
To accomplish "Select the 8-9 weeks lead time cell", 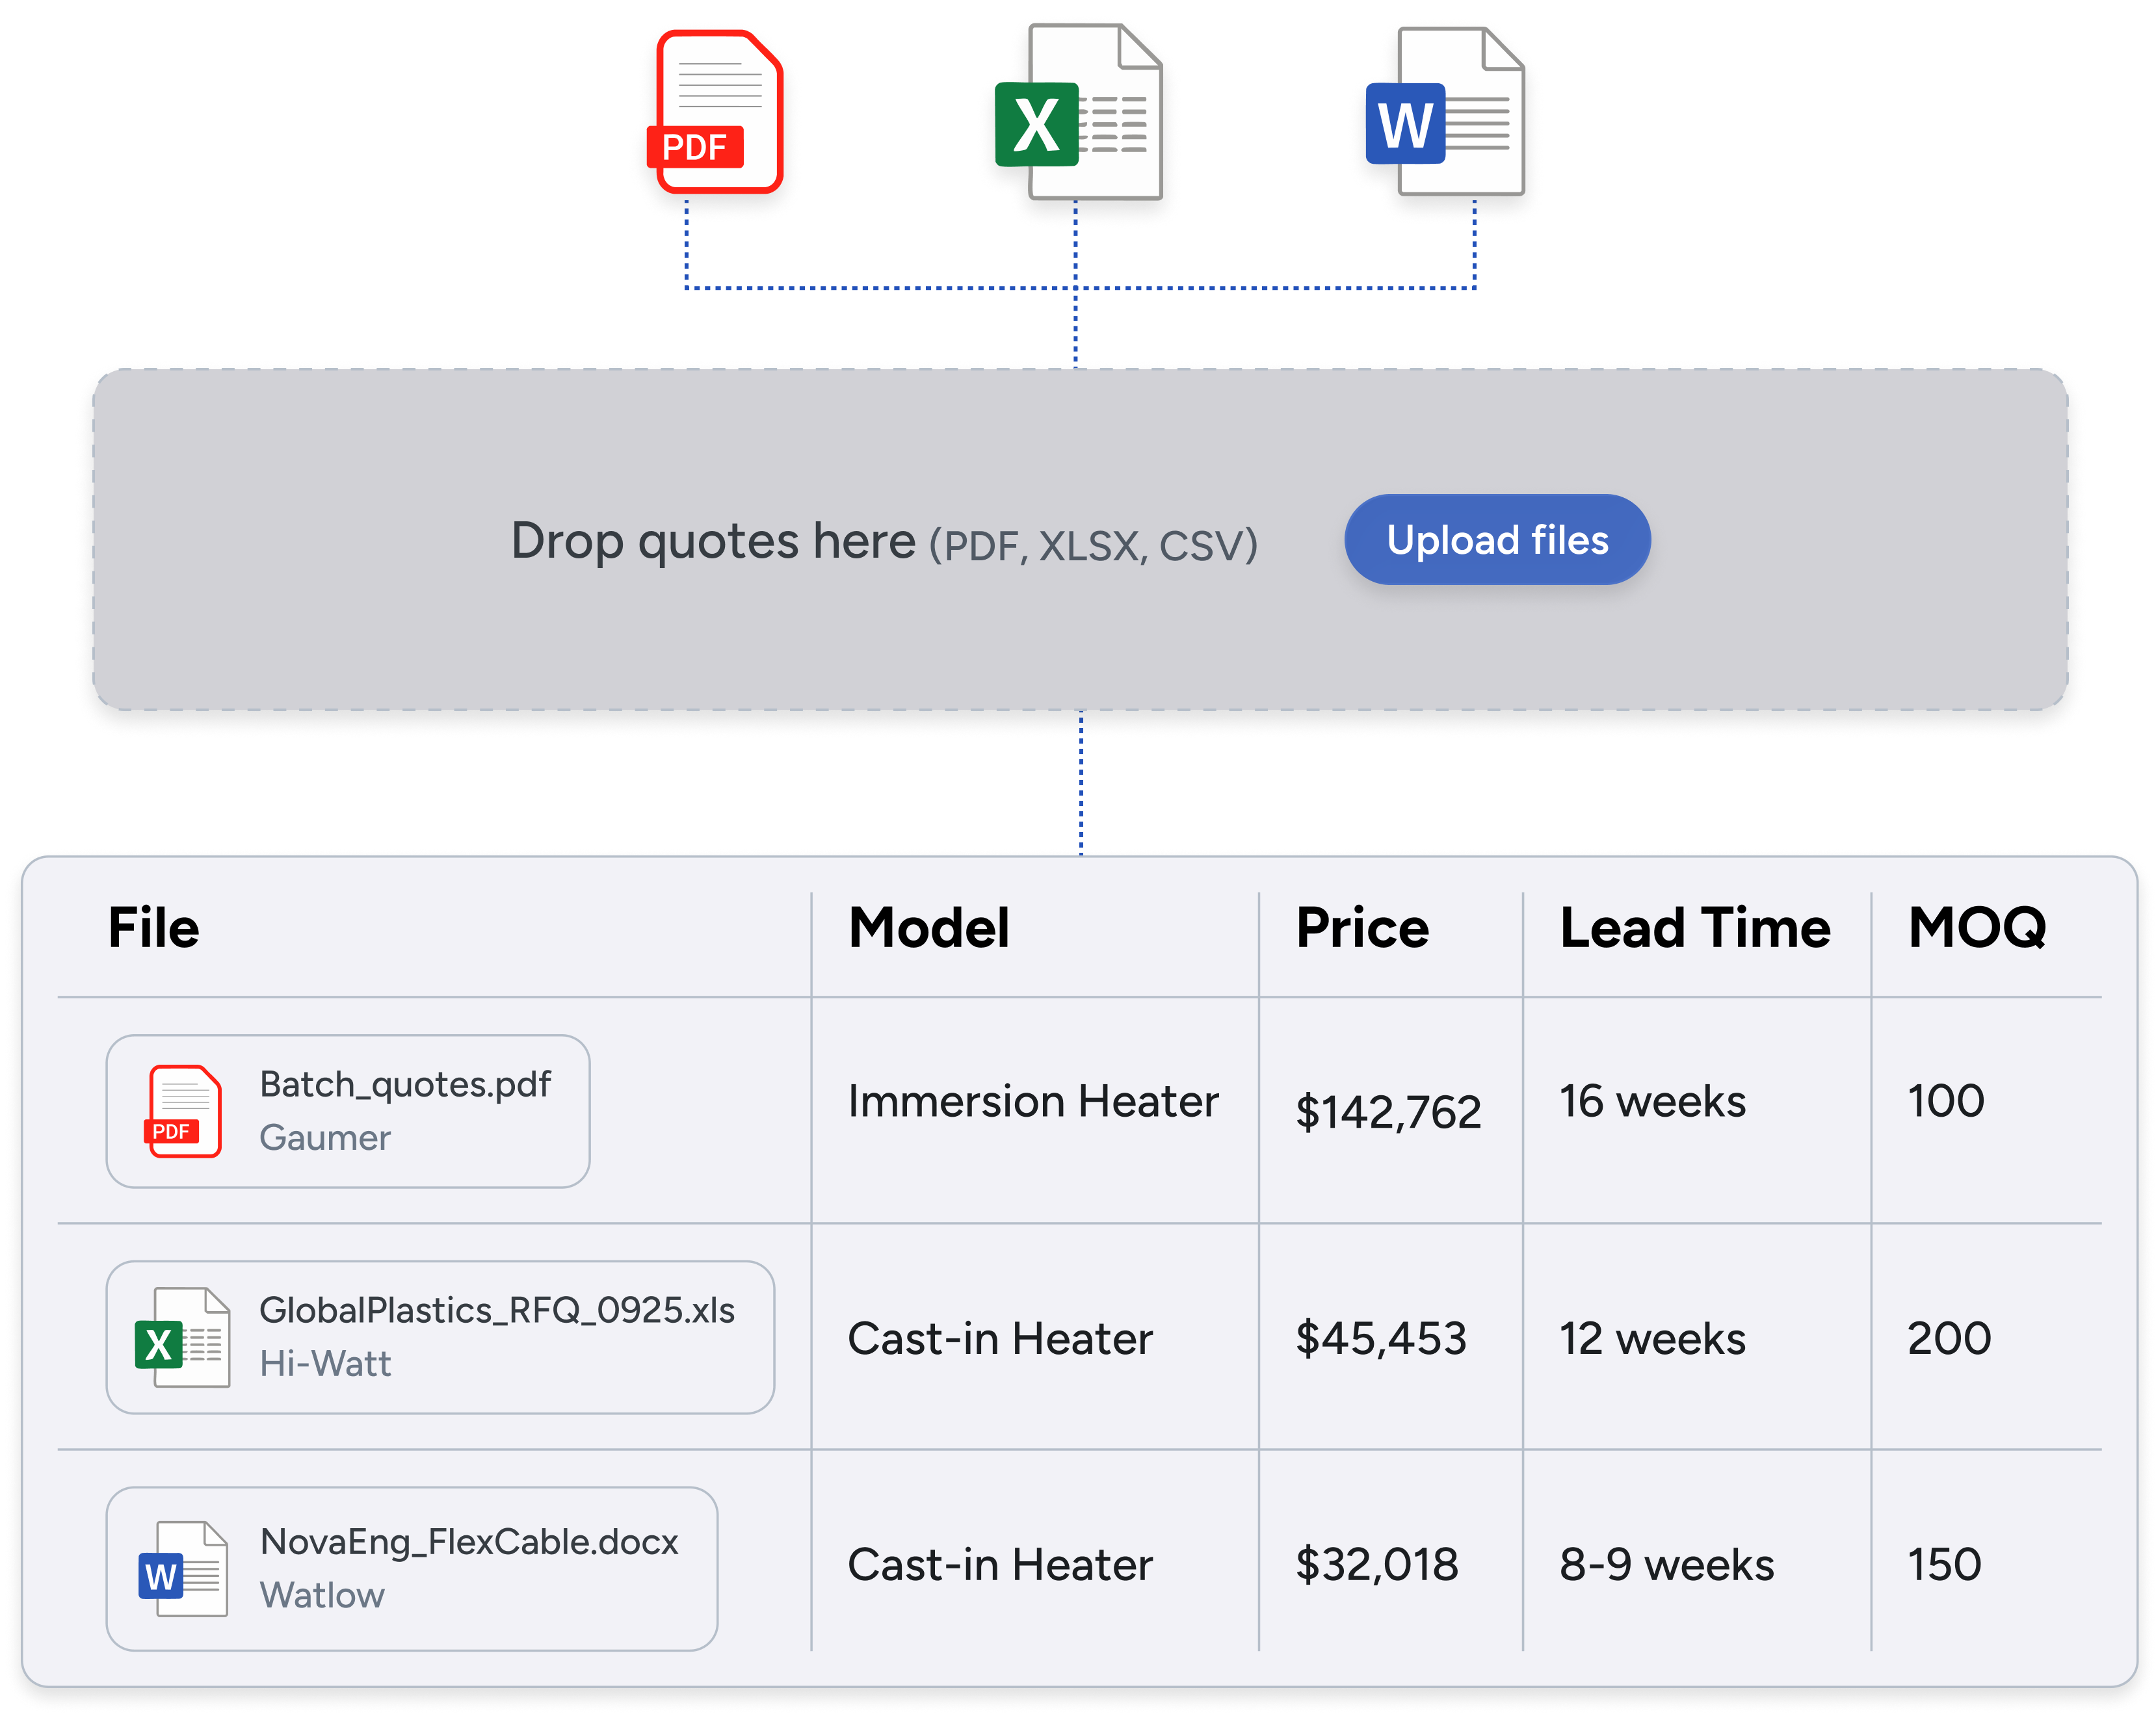I will [x=1666, y=1565].
